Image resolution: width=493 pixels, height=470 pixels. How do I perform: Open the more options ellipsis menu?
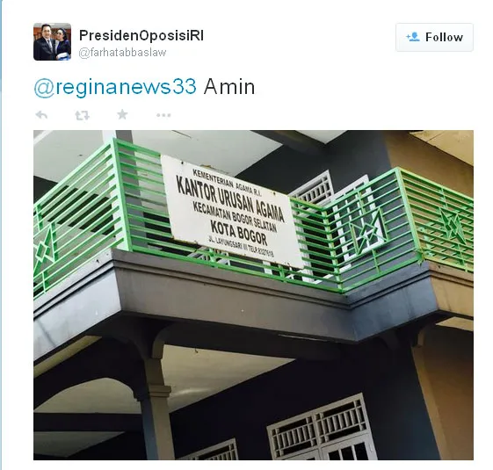point(163,115)
